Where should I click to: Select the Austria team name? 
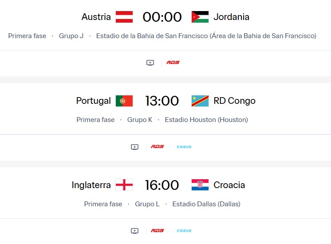96,17
